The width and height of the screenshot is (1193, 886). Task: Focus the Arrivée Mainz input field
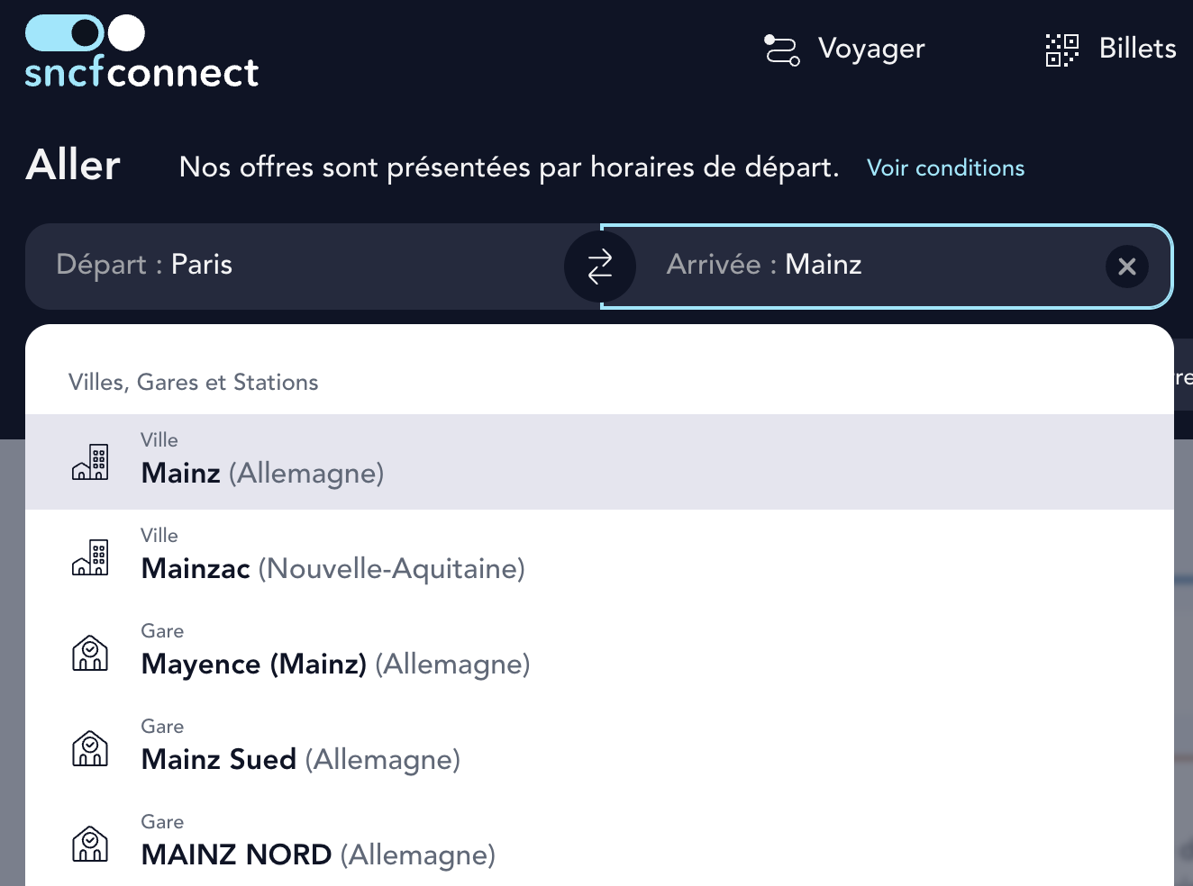[865, 266]
